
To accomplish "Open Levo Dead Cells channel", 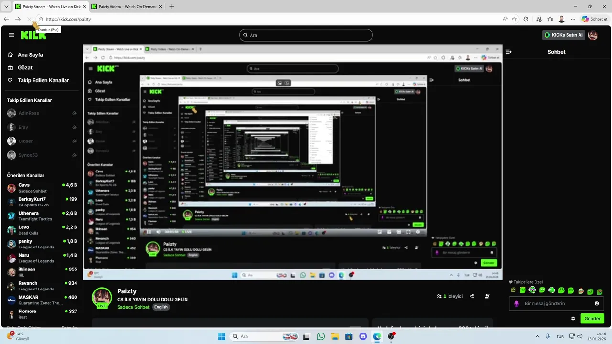I will pyautogui.click(x=42, y=230).
